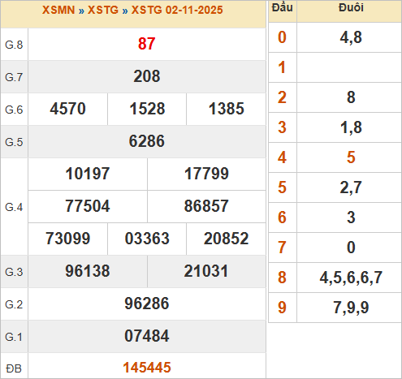Select the G.2 number 96286
This screenshot has width=402, height=379.
point(147,304)
